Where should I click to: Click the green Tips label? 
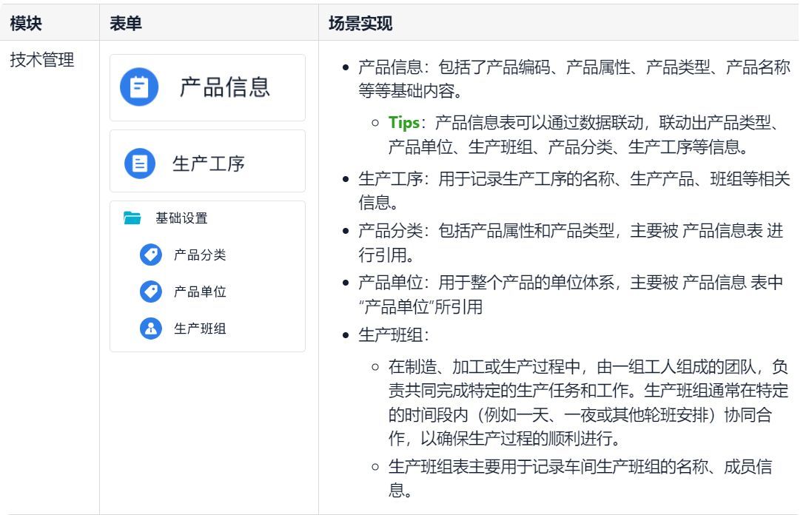click(x=404, y=123)
